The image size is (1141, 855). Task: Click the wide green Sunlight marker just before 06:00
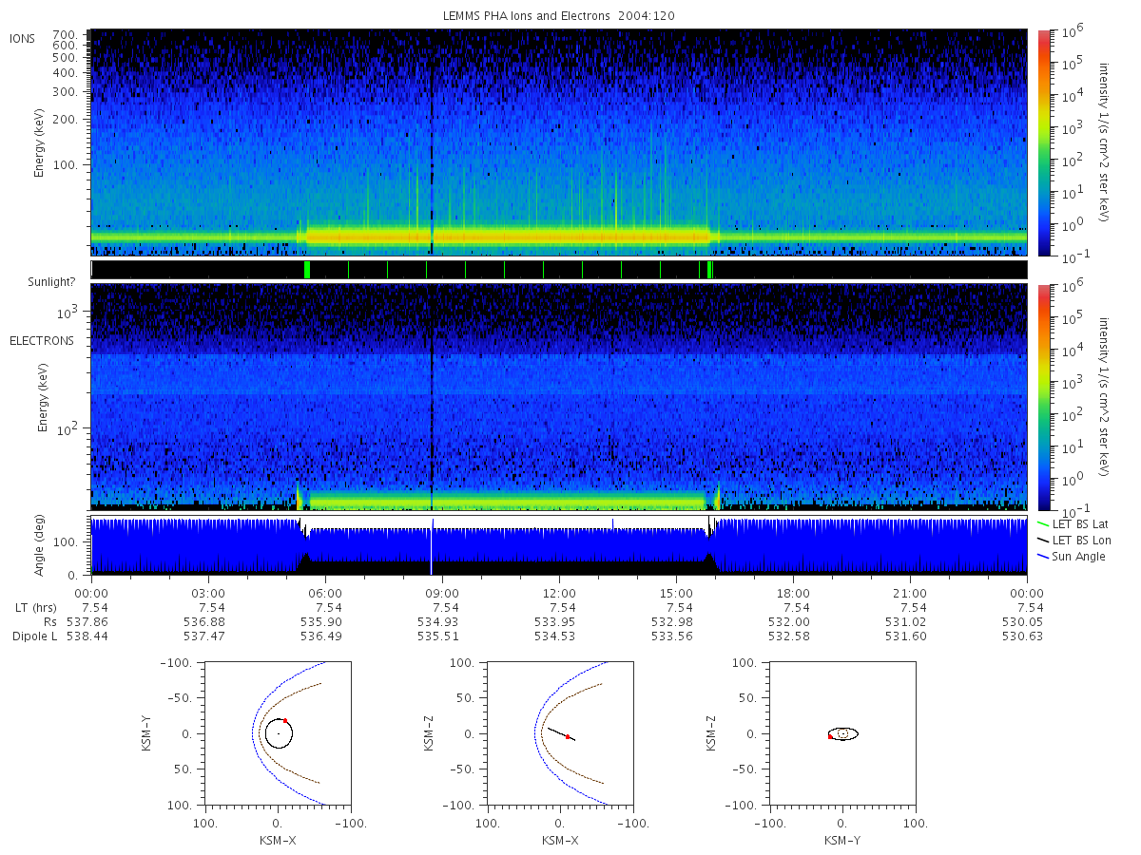pos(307,270)
